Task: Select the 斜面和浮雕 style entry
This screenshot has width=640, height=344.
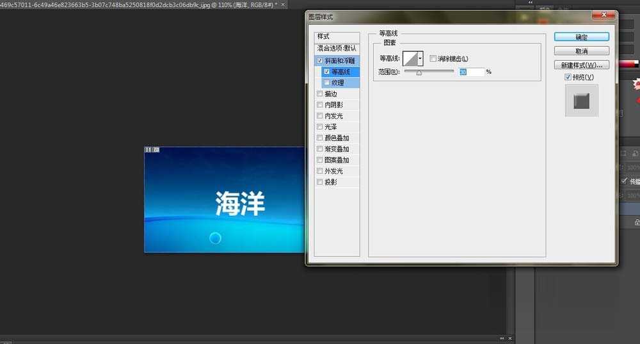Action: (340, 61)
